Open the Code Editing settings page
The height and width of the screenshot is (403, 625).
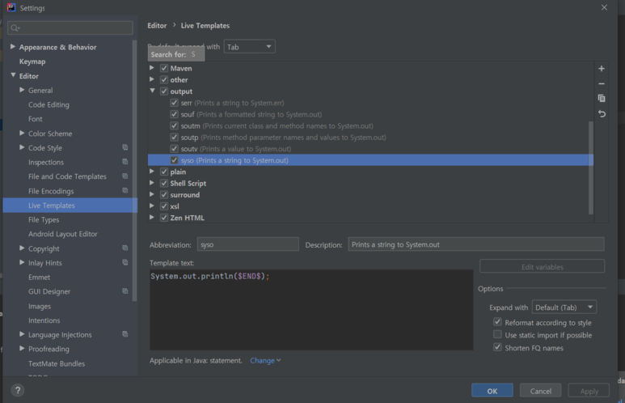point(49,104)
